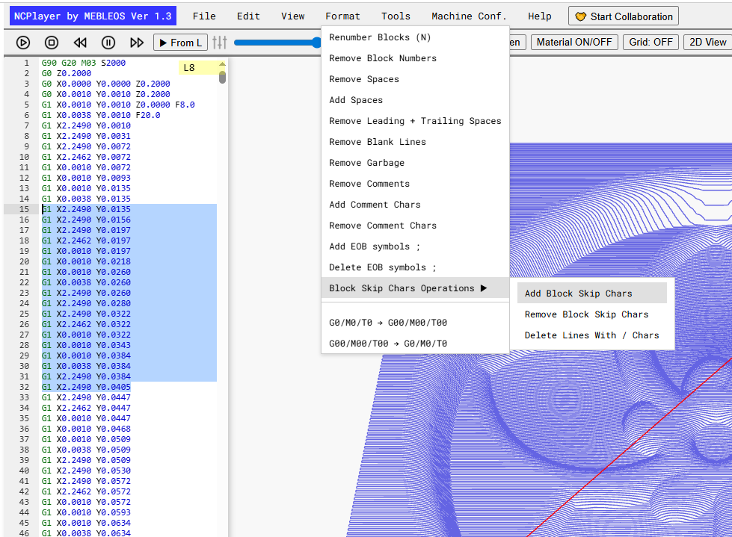Click the fast-forward double-arrow icon

click(x=137, y=43)
